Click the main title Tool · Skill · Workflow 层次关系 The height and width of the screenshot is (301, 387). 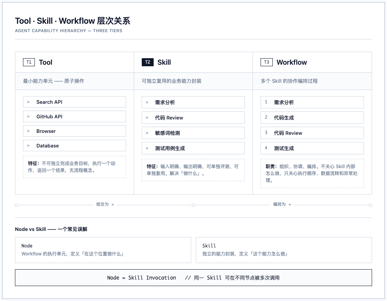tap(72, 21)
